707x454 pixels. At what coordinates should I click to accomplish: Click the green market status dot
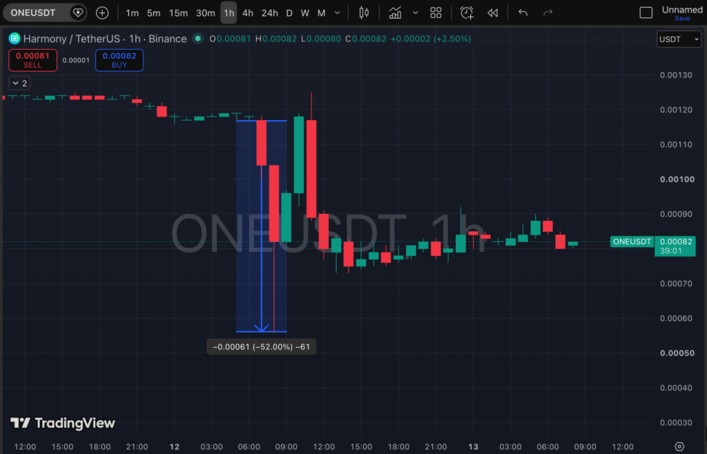click(x=197, y=39)
